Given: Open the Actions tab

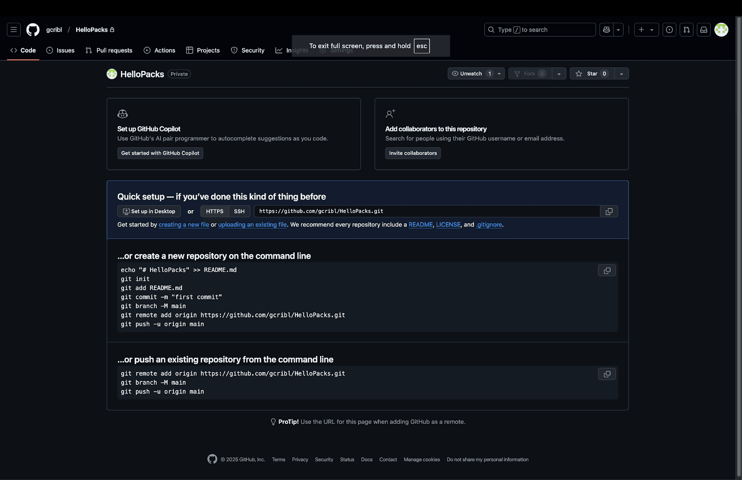Looking at the screenshot, I should coord(160,51).
